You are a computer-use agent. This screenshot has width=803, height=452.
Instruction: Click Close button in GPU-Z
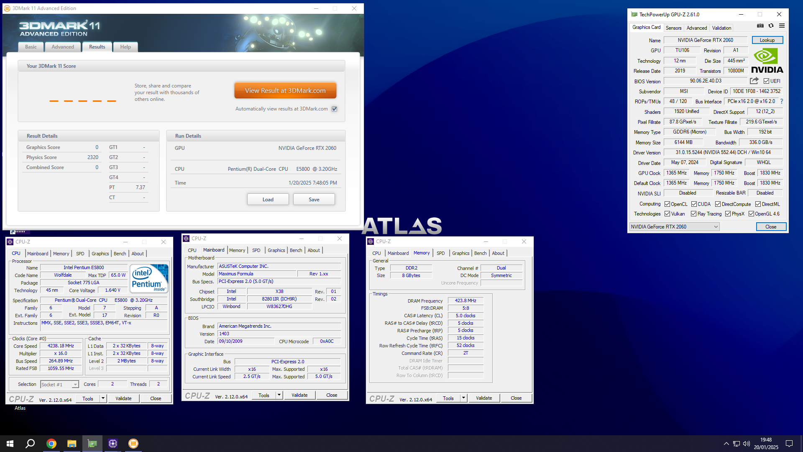point(771,227)
